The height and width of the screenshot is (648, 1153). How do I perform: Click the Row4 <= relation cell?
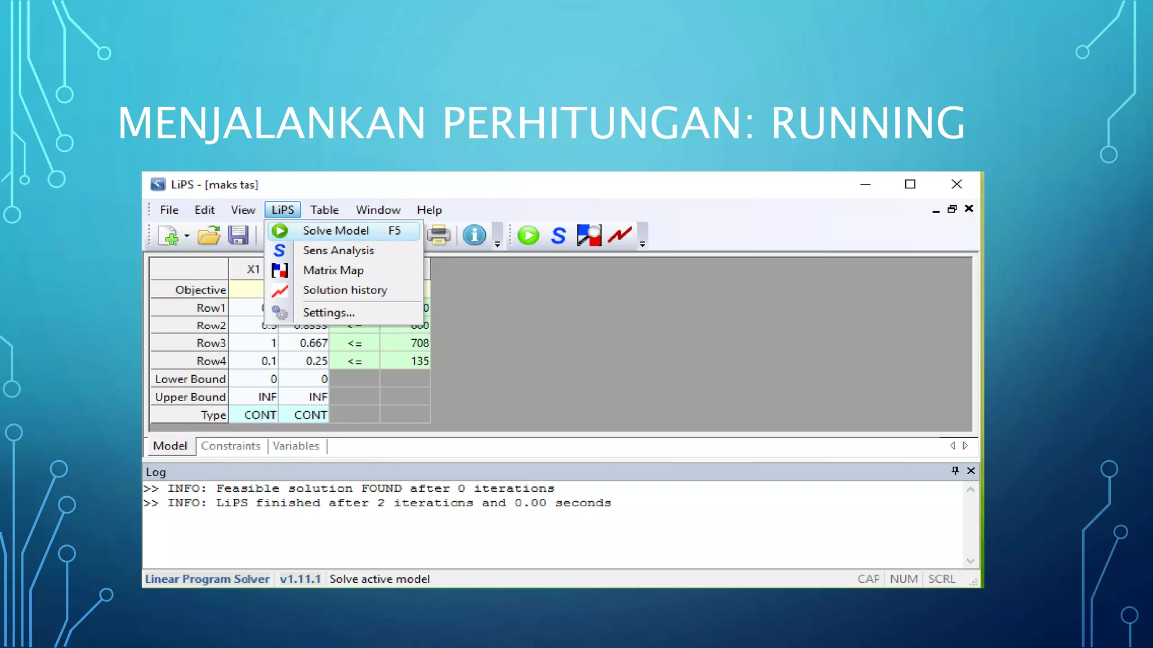pos(355,361)
